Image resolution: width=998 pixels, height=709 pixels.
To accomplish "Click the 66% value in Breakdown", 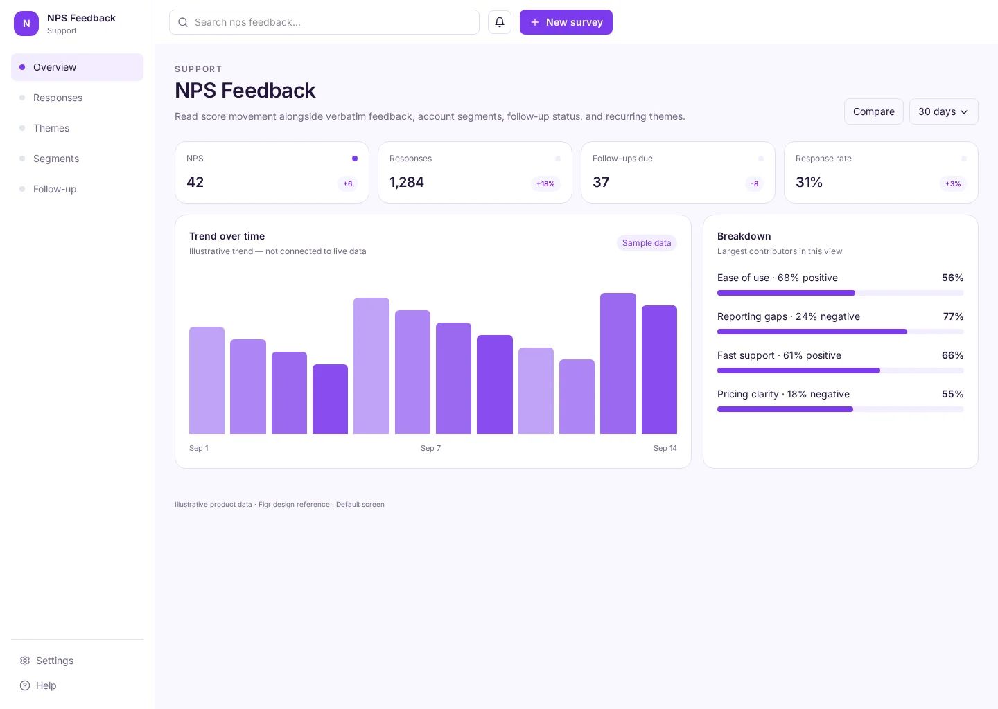I will 952,355.
